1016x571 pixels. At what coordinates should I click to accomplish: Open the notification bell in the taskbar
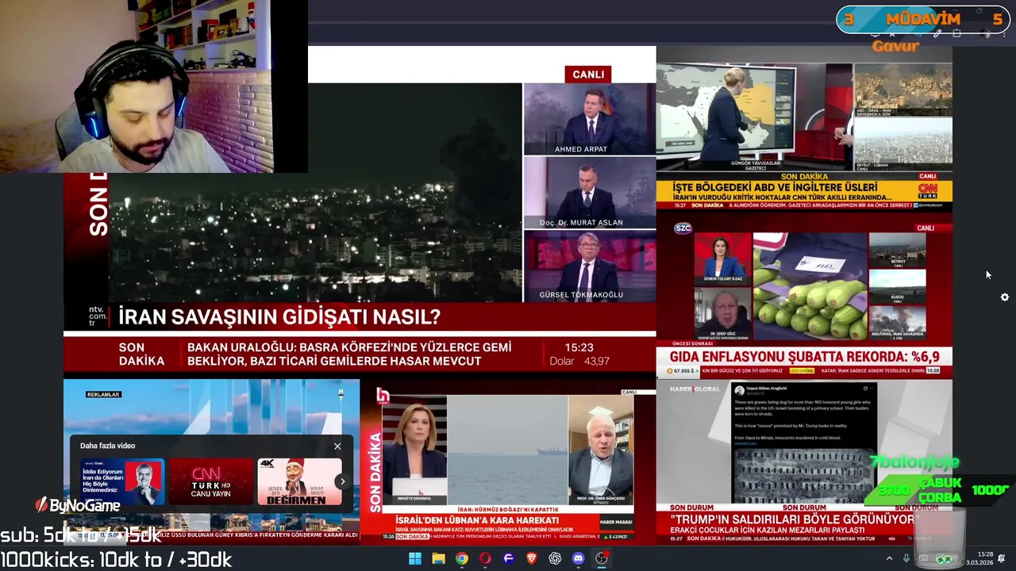pos(1001,558)
